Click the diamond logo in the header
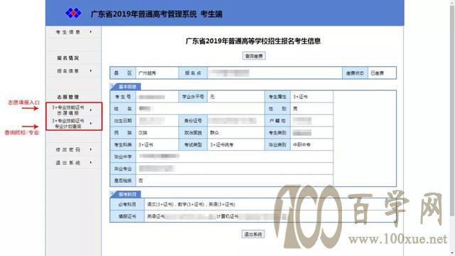The height and width of the screenshot is (256, 455). (x=73, y=13)
